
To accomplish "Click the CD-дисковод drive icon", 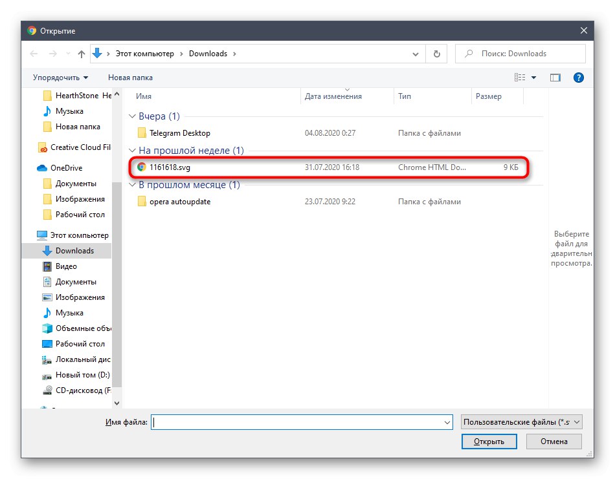I will click(47, 390).
